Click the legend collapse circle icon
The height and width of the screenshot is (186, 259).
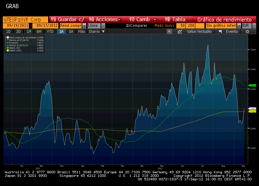click(x=6, y=37)
